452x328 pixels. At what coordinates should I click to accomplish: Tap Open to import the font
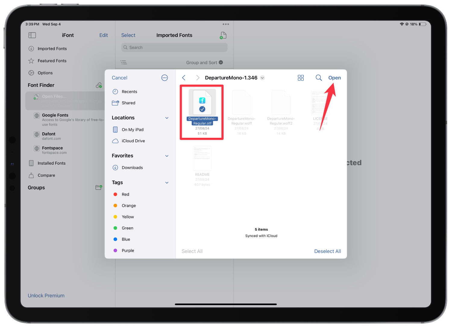[x=334, y=77]
